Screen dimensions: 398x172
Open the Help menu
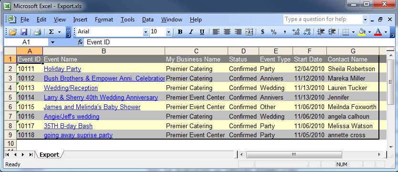(x=196, y=20)
